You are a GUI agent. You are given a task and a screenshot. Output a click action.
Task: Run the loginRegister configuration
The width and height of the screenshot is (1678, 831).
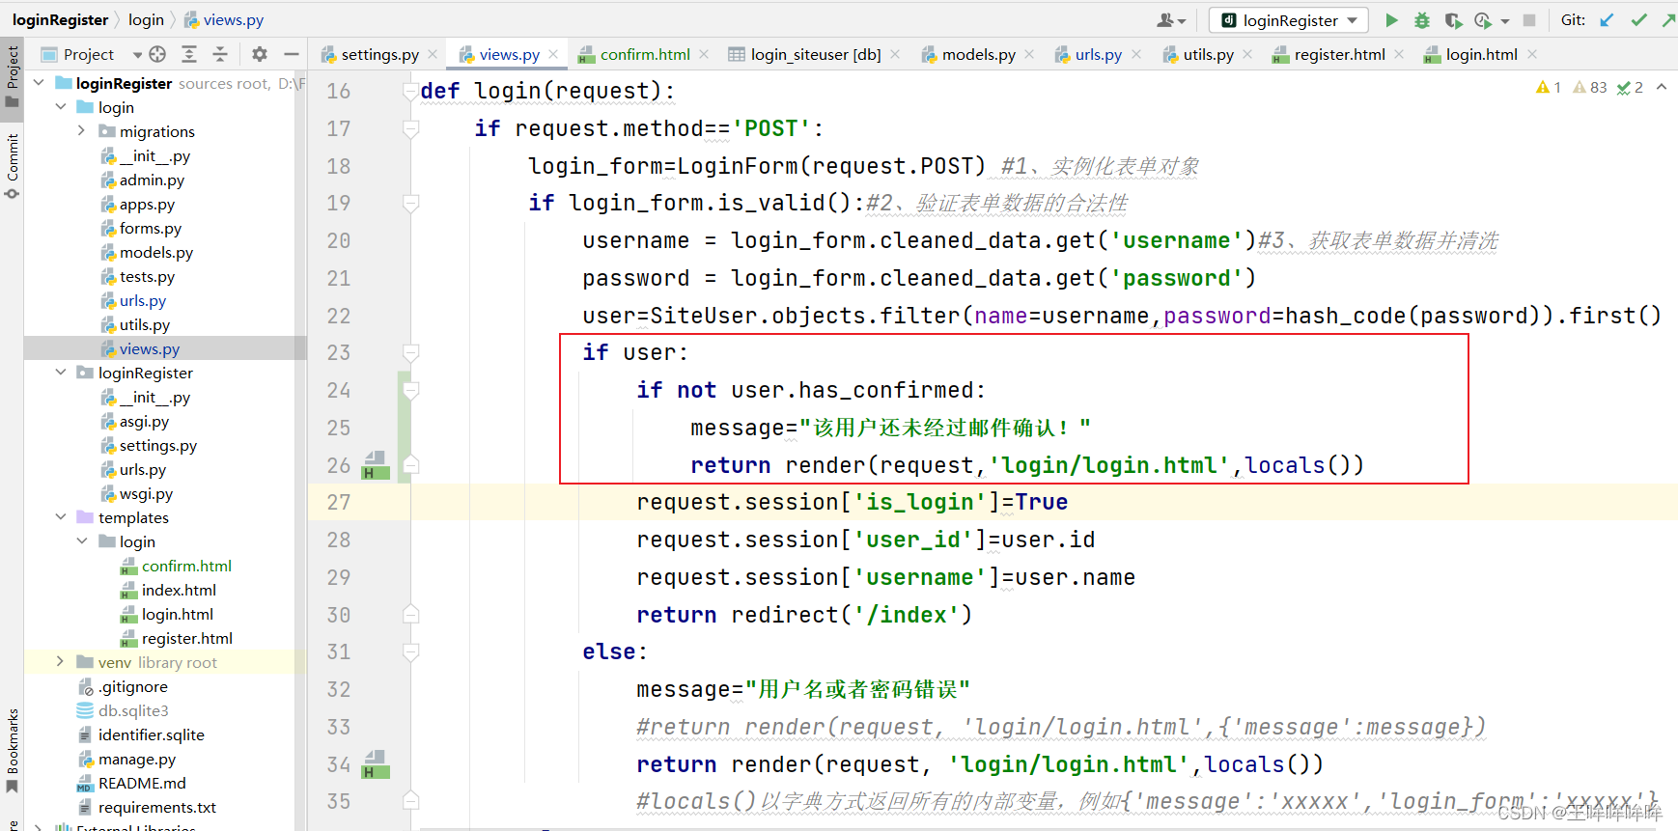point(1391,20)
